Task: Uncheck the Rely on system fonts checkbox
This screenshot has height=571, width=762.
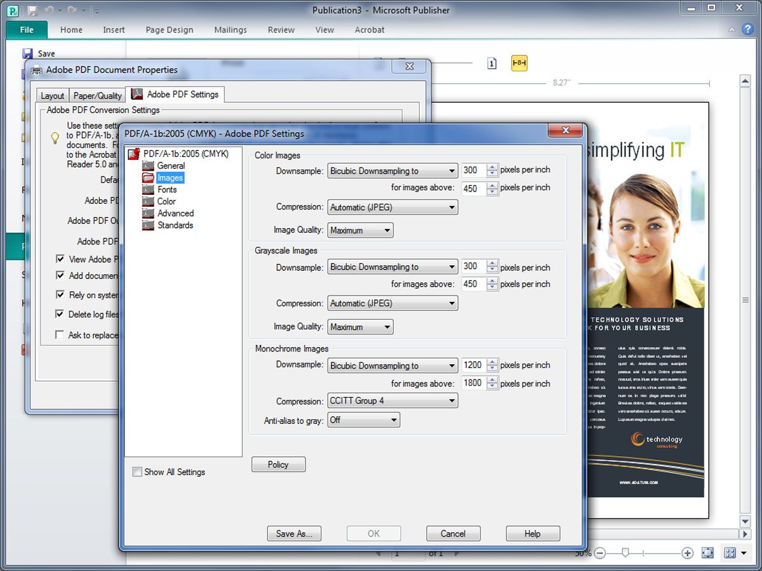Action: [60, 294]
